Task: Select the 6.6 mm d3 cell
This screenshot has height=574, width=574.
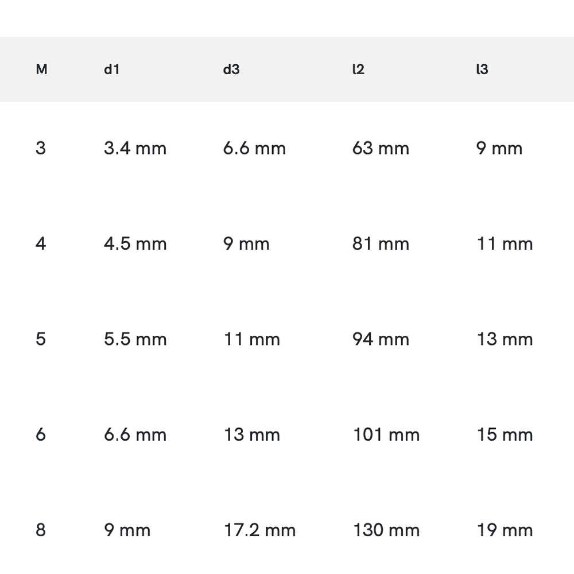Action: [254, 149]
